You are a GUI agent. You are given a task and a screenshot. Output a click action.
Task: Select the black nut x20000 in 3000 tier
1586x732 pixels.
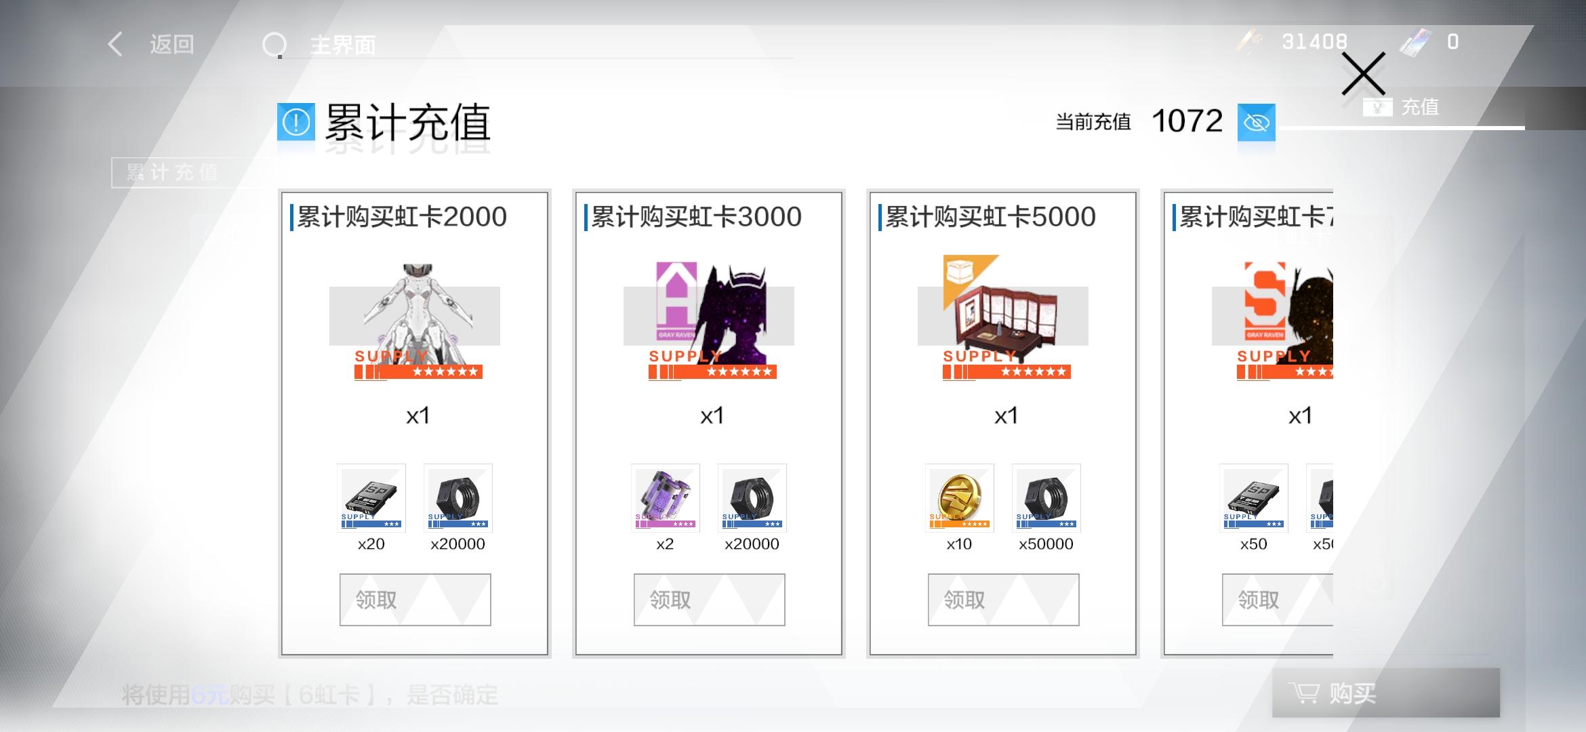(752, 498)
